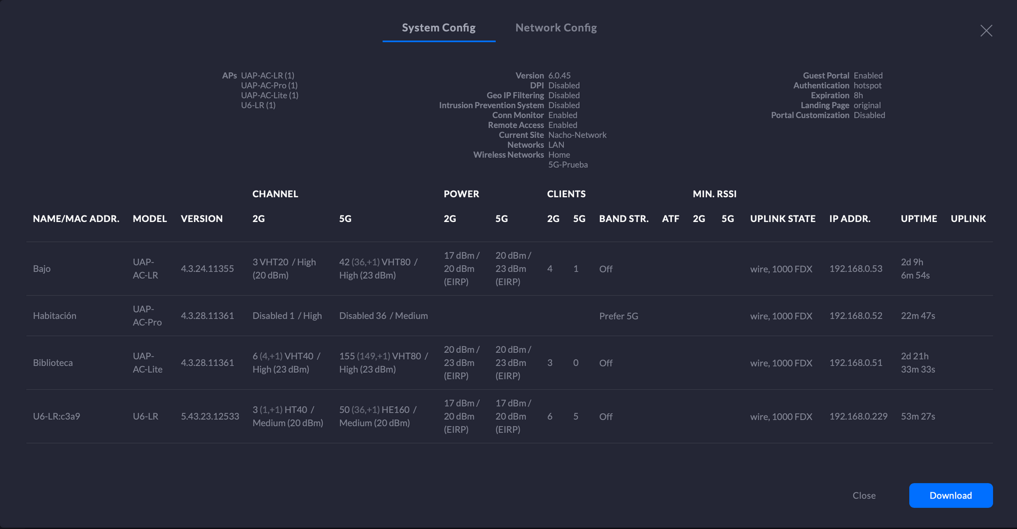The height and width of the screenshot is (529, 1017).
Task: Click the VERSION column header
Action: 202,219
